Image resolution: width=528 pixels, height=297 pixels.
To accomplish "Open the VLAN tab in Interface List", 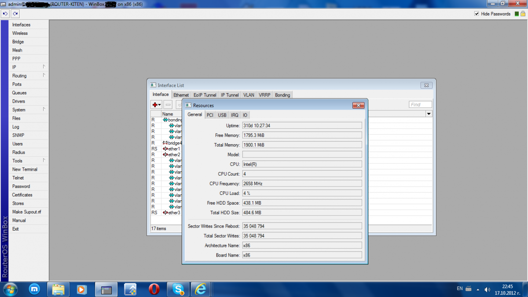I will pyautogui.click(x=249, y=95).
